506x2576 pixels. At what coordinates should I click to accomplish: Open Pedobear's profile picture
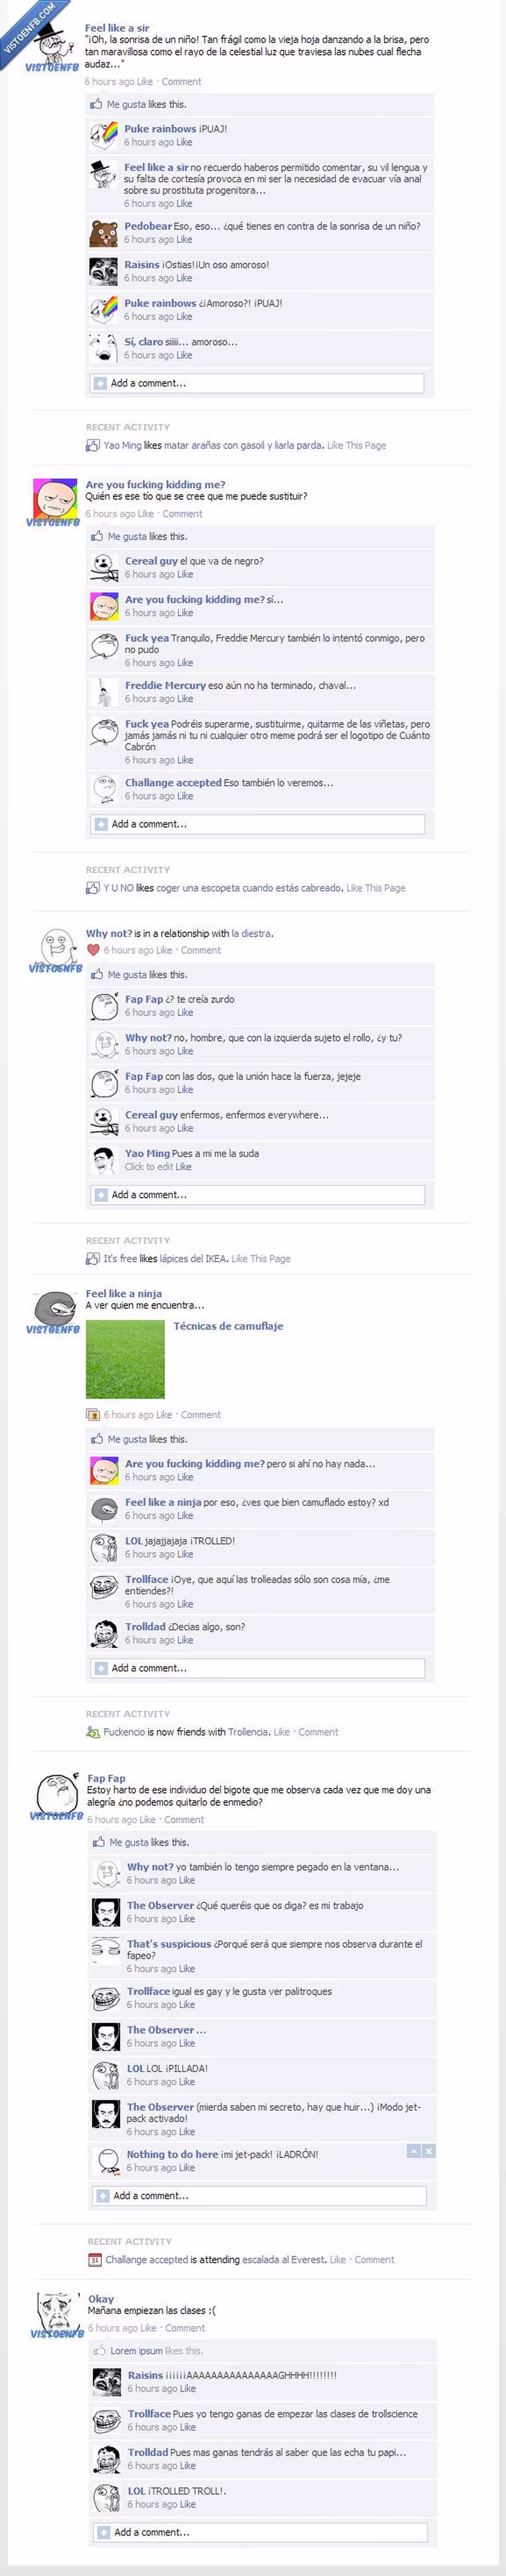(104, 232)
